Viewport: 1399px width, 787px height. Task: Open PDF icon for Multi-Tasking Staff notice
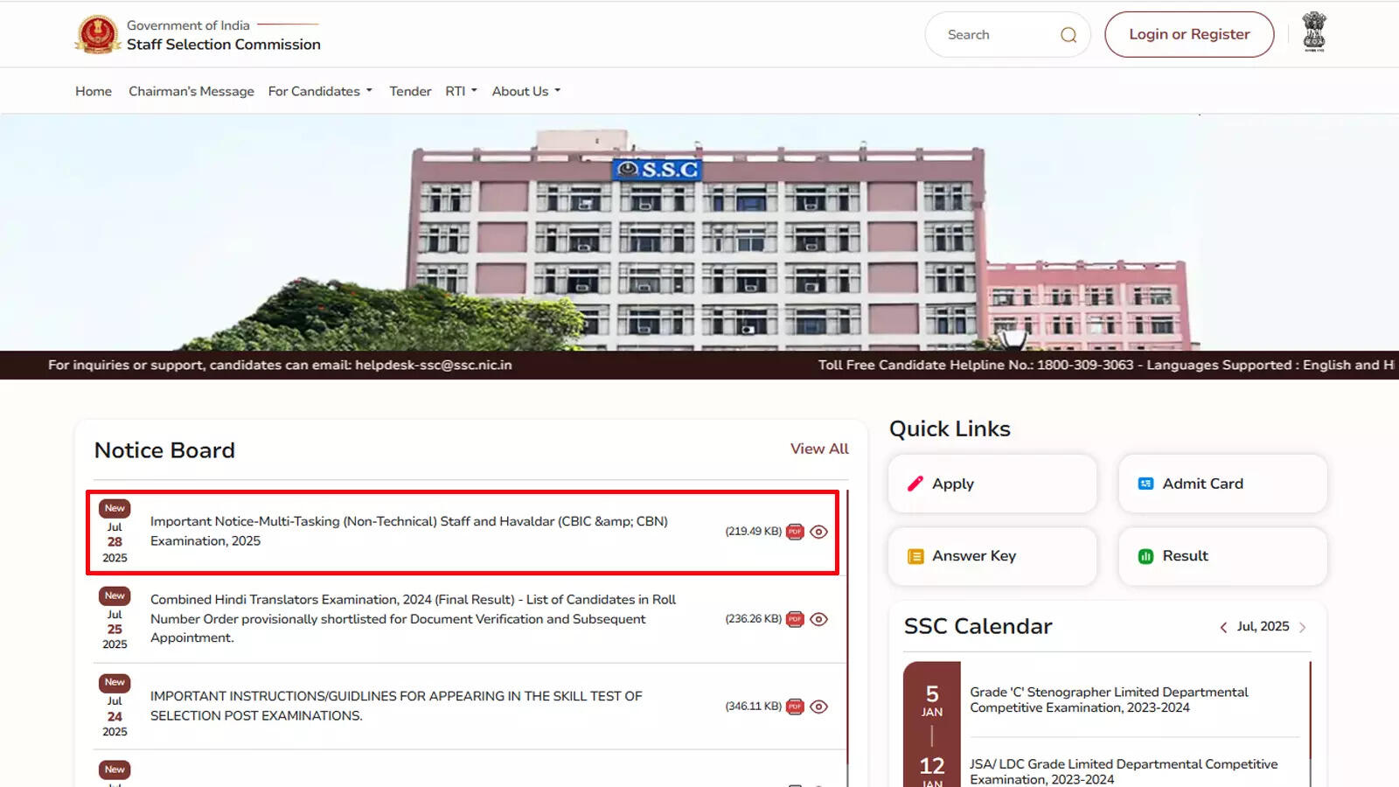click(x=795, y=532)
